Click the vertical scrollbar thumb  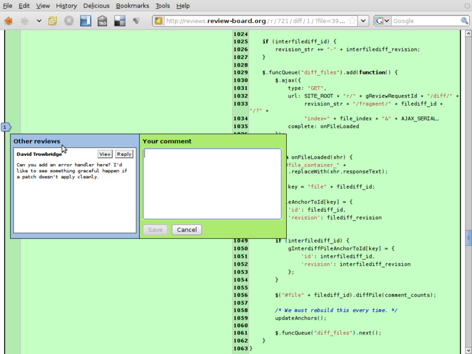(x=468, y=237)
